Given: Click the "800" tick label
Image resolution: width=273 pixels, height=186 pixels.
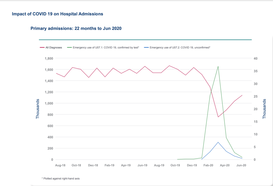Looking at the screenshot, I should (50, 115).
